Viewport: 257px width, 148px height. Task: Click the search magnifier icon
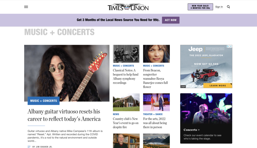(228, 7)
